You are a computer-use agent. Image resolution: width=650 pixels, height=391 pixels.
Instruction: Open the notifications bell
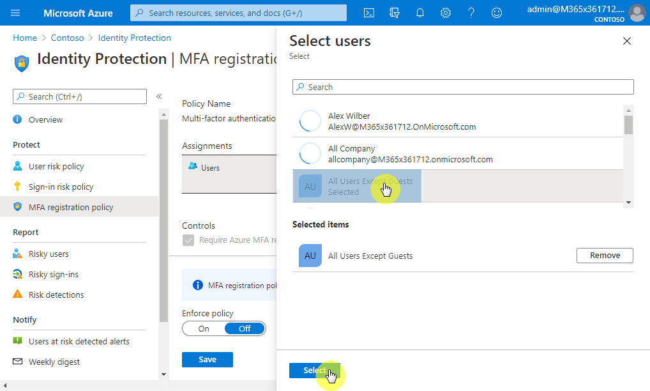[x=420, y=13]
